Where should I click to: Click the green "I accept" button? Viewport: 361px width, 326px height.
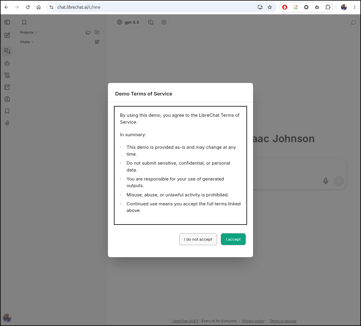coord(233,239)
